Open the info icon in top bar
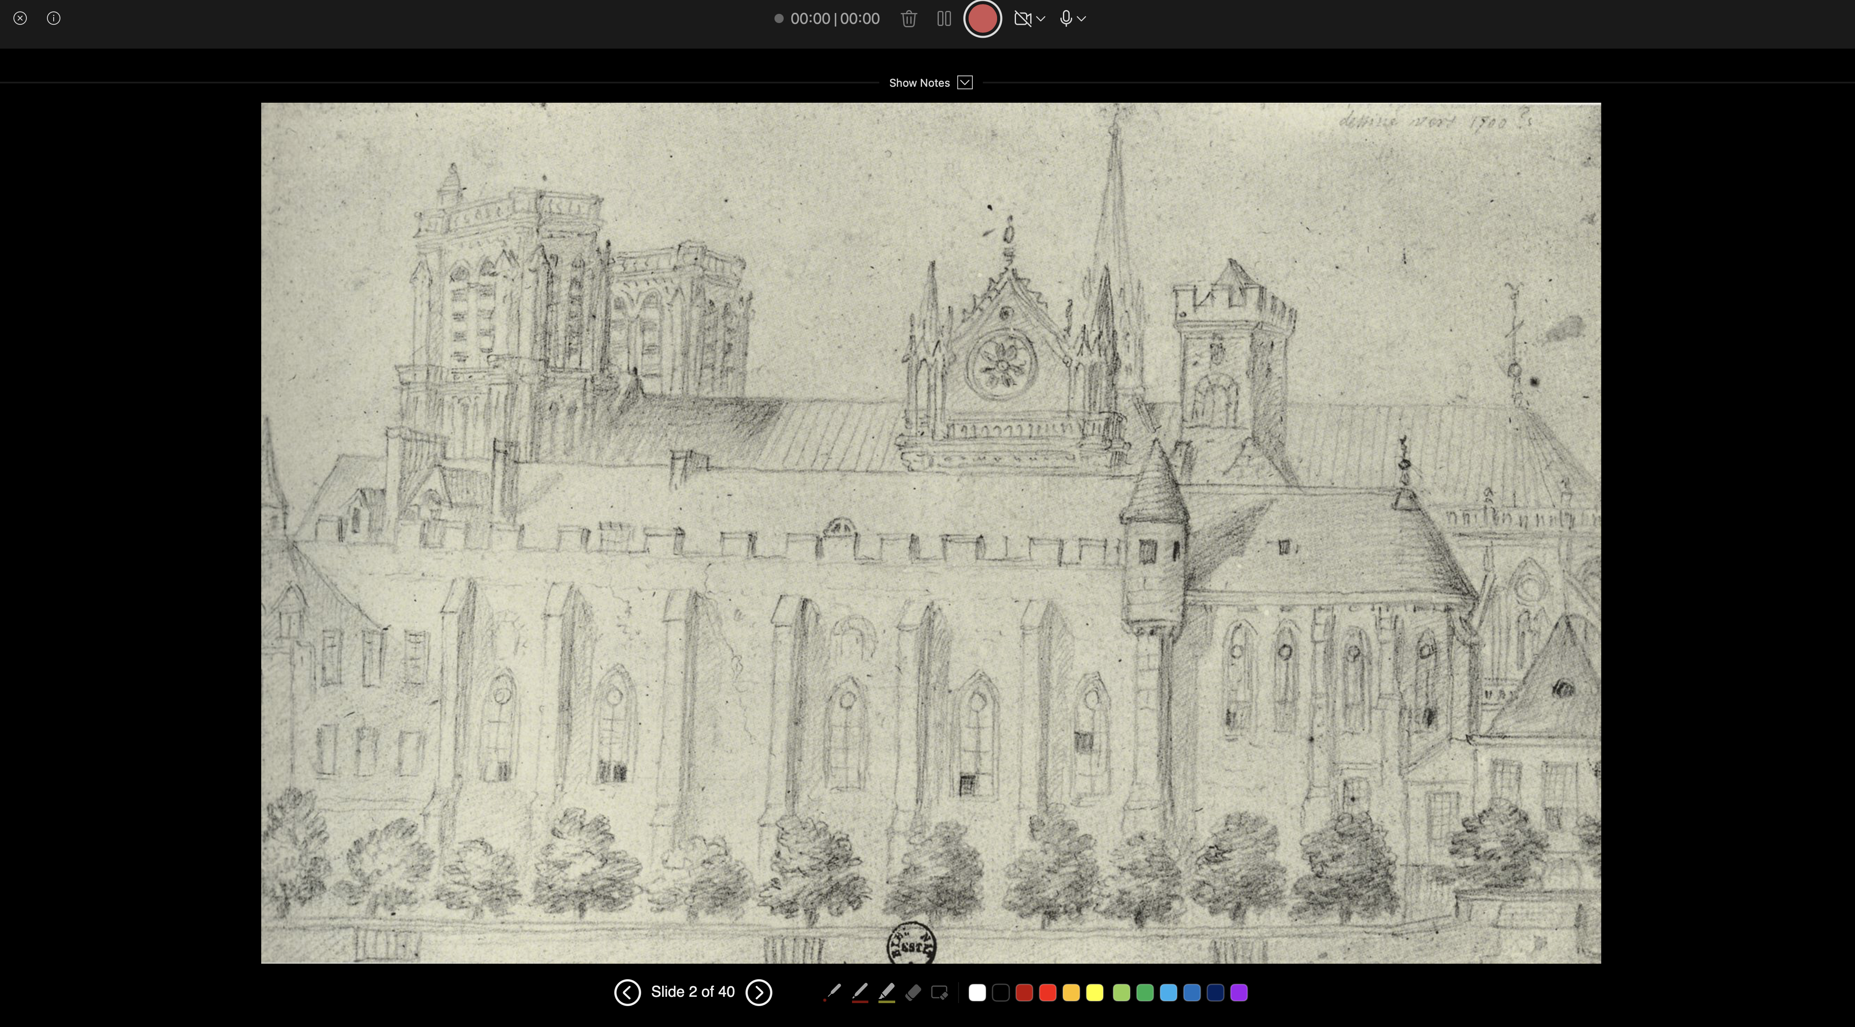1855x1027 pixels. coord(53,19)
